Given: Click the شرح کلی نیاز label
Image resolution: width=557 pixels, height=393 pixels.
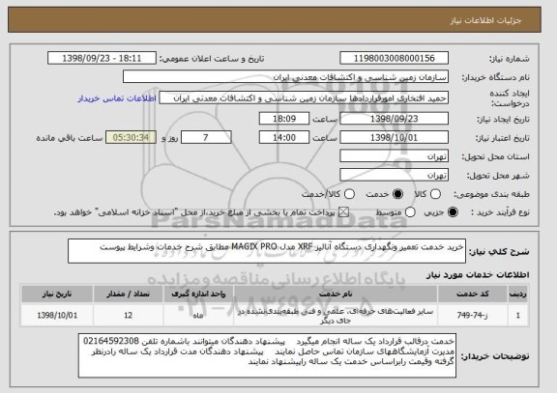Looking at the screenshot, I should (499, 252).
